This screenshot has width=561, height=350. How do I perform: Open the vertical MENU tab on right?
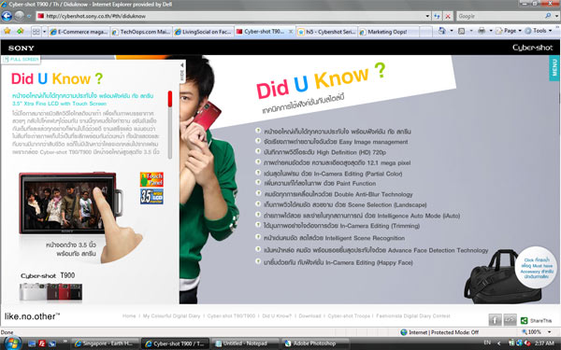(x=554, y=67)
